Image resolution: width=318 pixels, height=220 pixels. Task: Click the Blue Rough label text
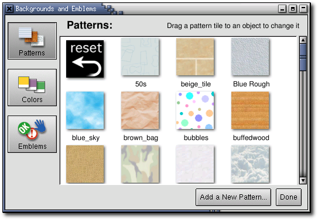[251, 84]
